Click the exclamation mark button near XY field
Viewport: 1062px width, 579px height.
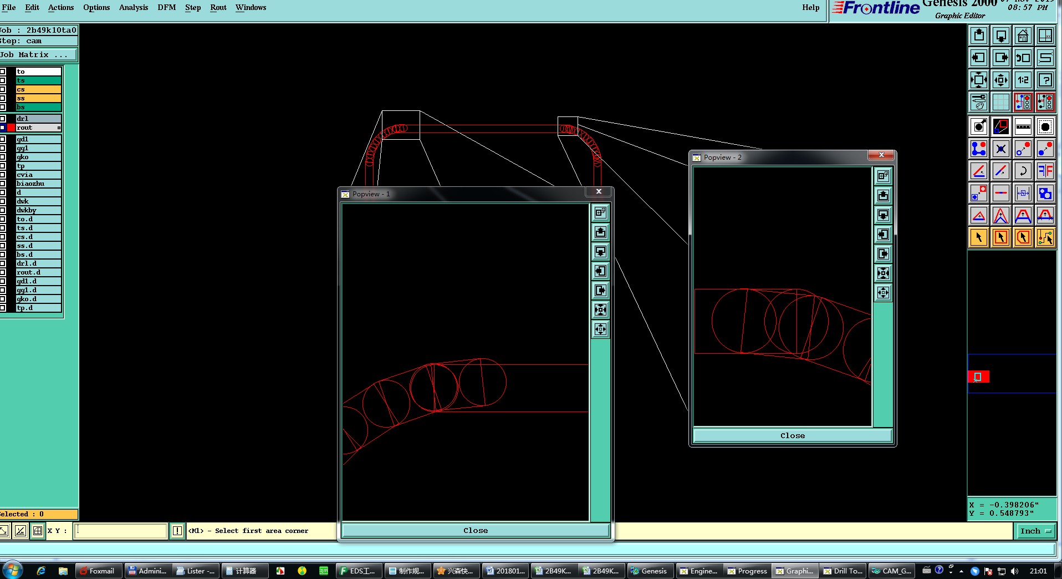pyautogui.click(x=177, y=531)
